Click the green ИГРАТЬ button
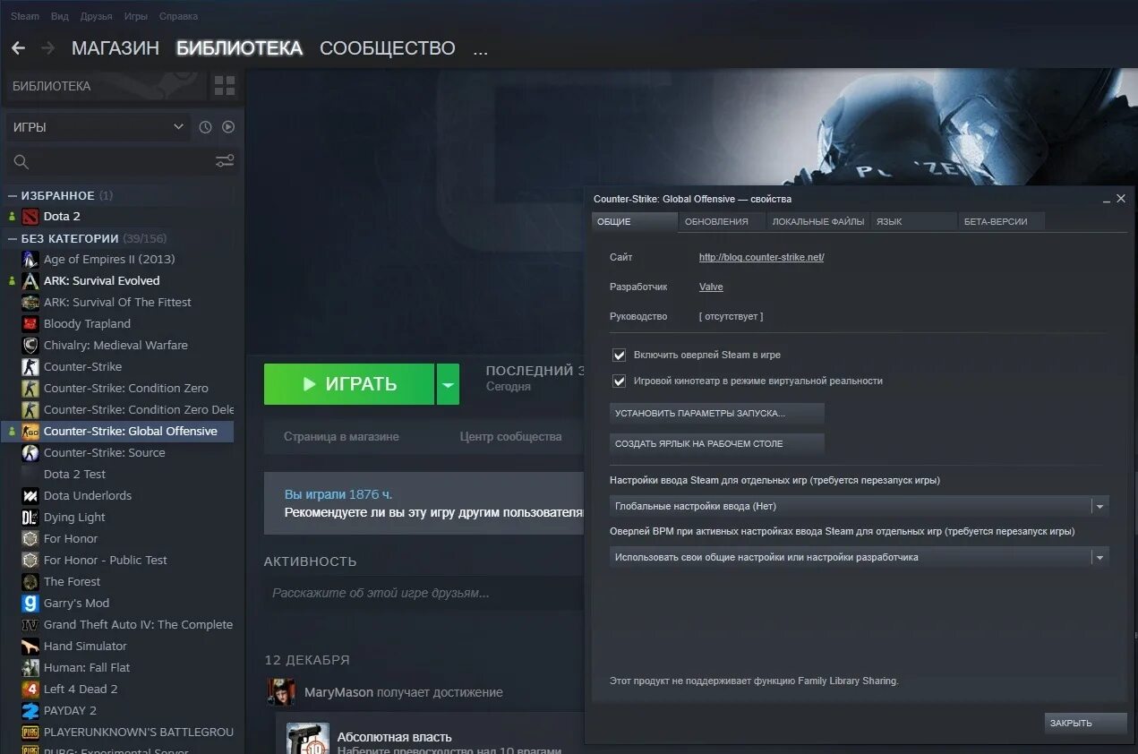 point(349,384)
